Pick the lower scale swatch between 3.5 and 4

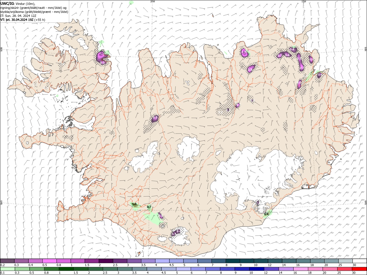139,269
